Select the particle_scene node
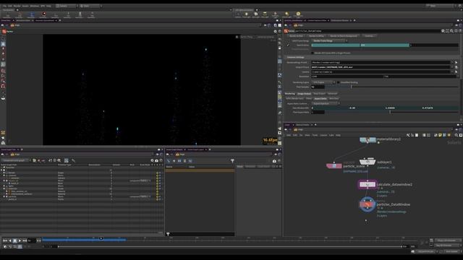 [x=334, y=166]
